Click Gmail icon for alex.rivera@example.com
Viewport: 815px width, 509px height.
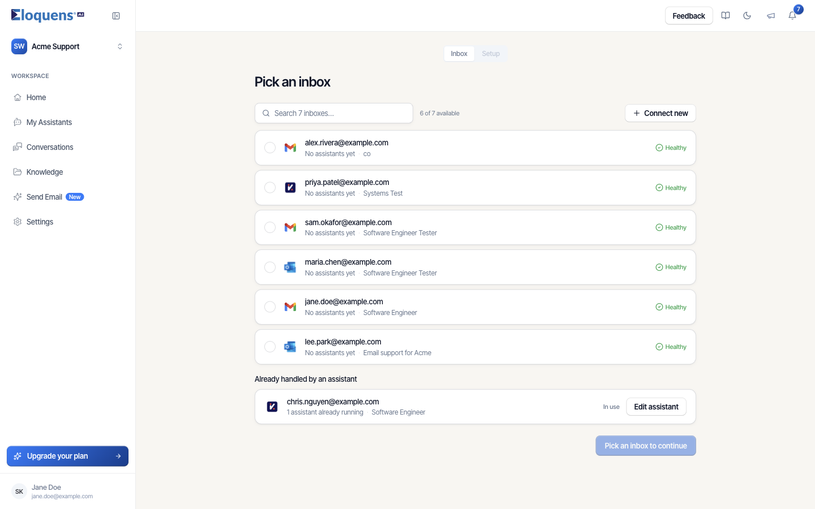pyautogui.click(x=290, y=148)
